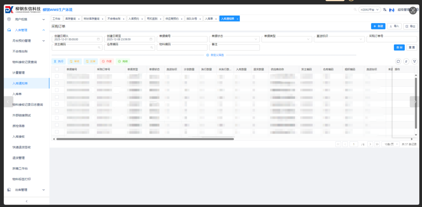Tick the checkbox of the fourth table row
Viewport: 422px width, 207px height.
(x=57, y=97)
